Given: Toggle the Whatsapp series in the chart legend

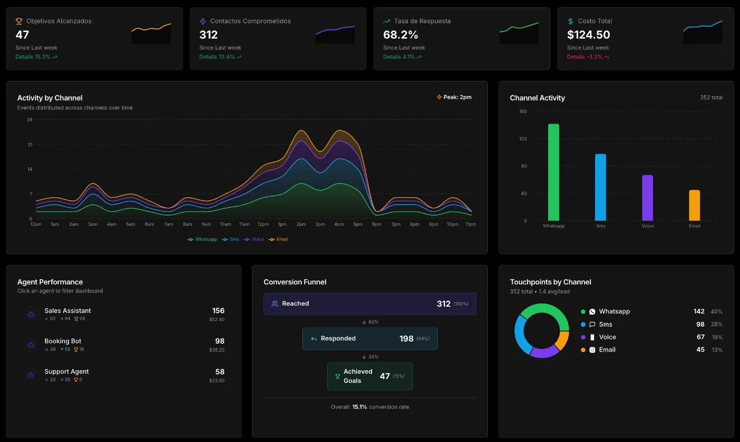Looking at the screenshot, I should [x=202, y=240].
